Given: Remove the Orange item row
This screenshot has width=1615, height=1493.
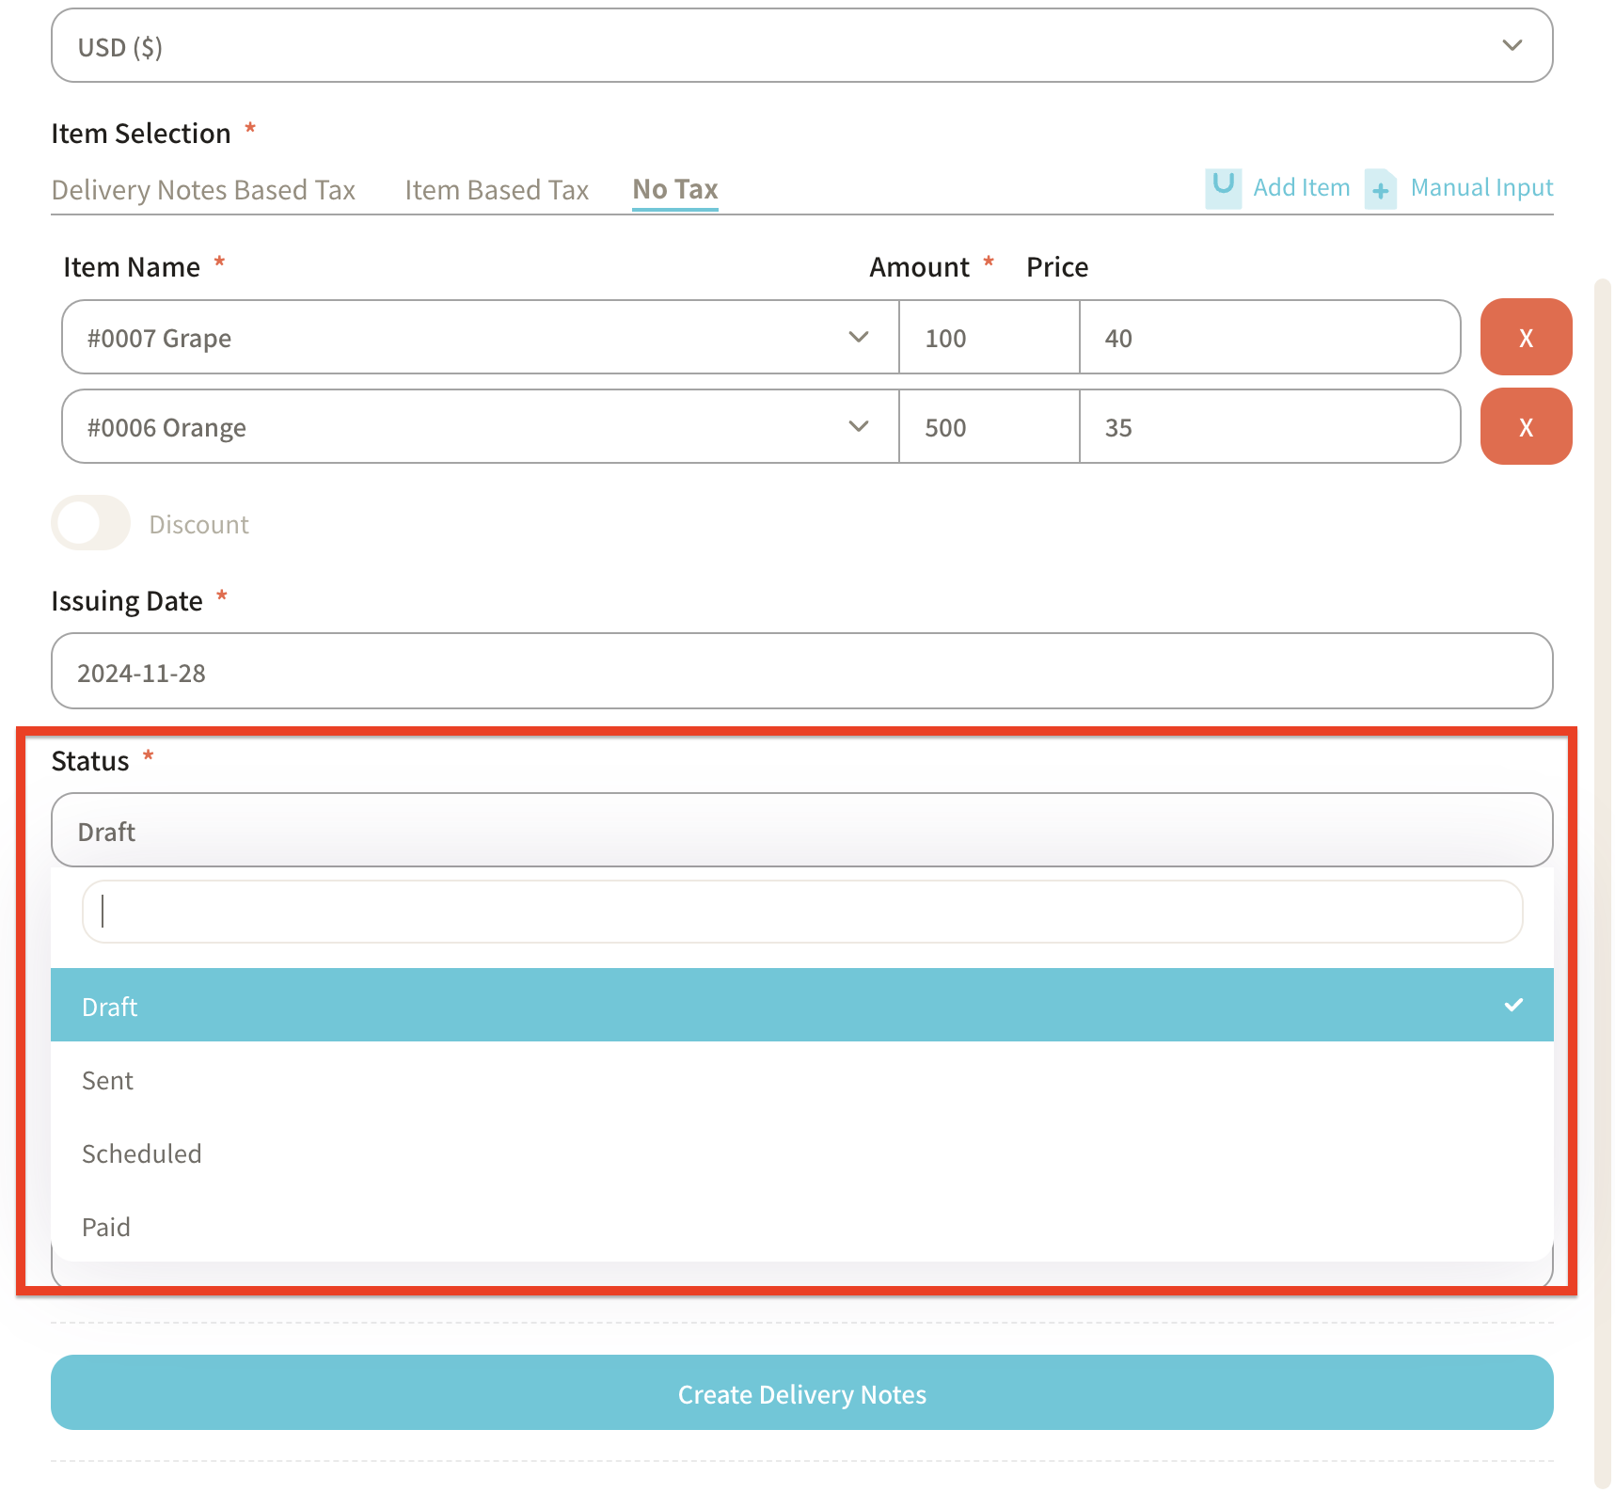Looking at the screenshot, I should coord(1525,427).
